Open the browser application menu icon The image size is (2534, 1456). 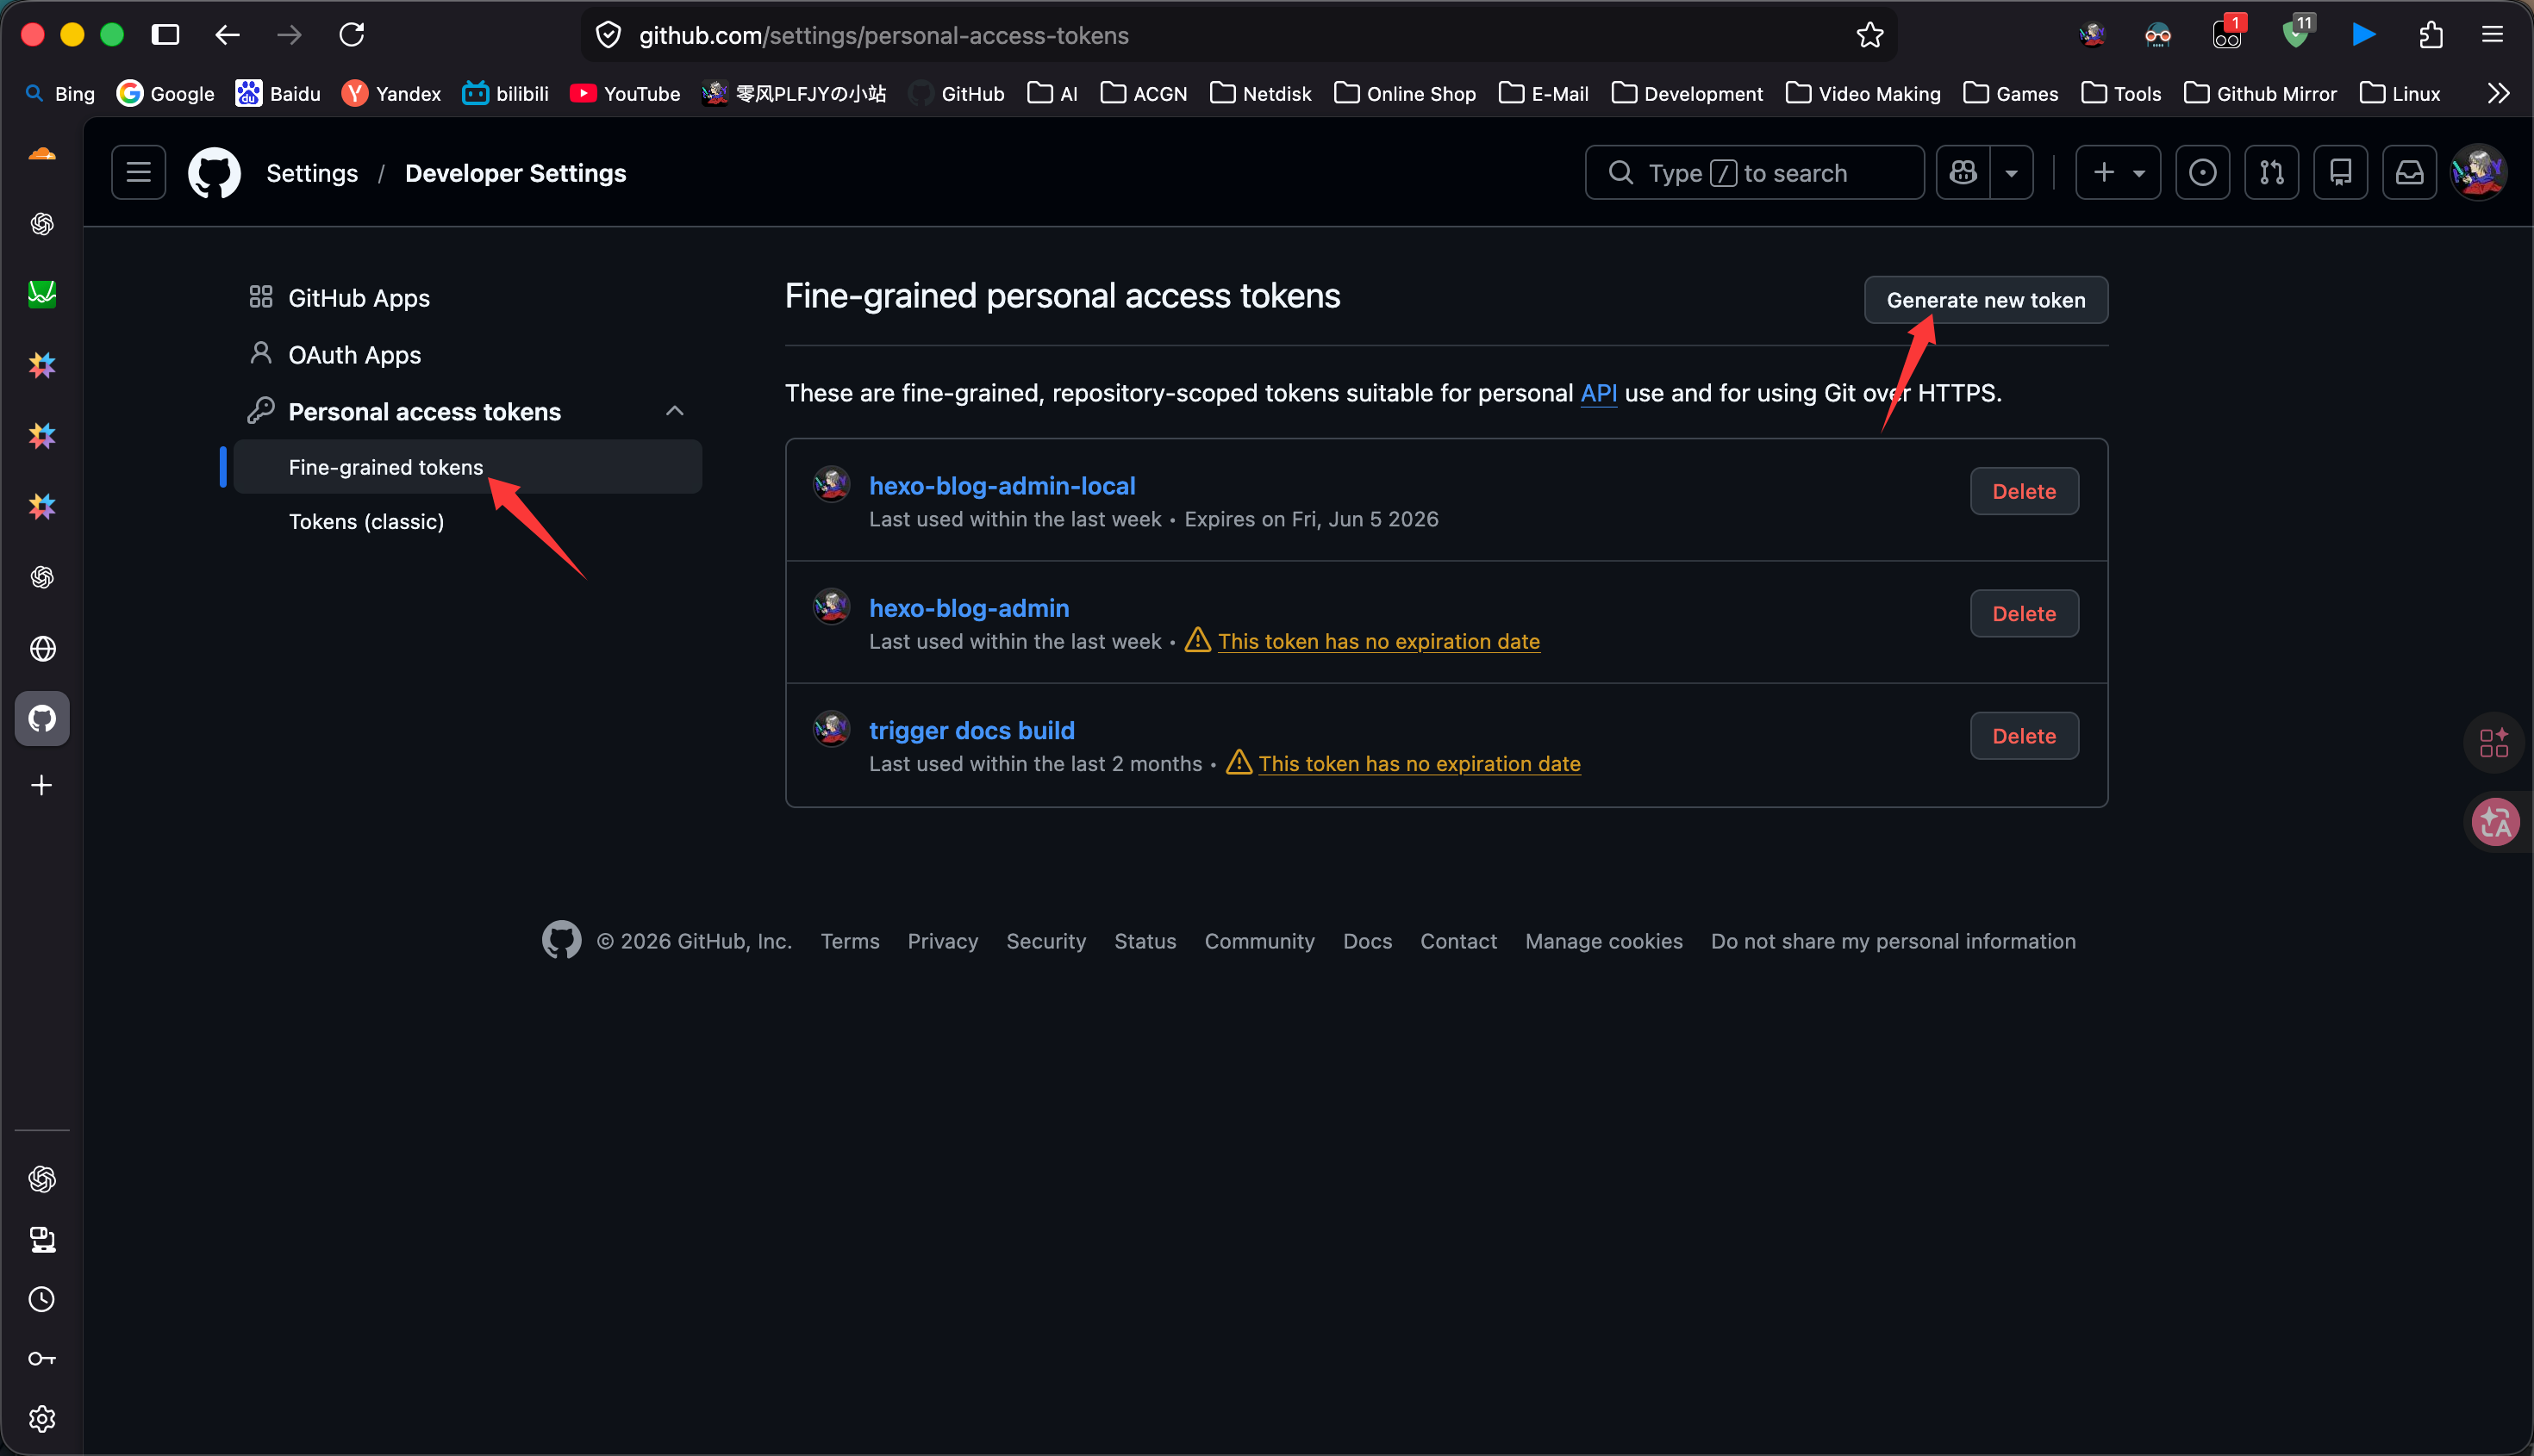(2492, 35)
